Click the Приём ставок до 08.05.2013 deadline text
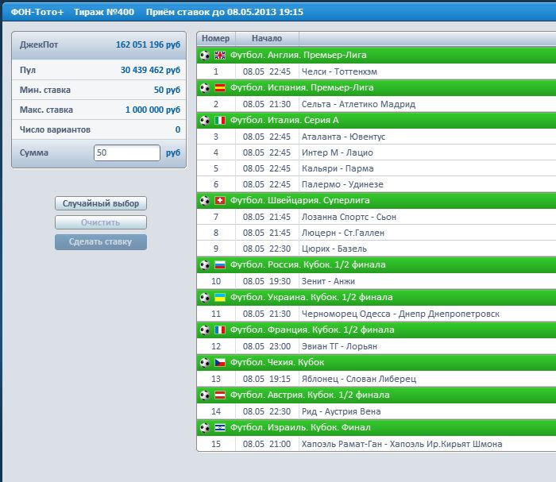Viewport: 556px width, 482px height. click(225, 12)
